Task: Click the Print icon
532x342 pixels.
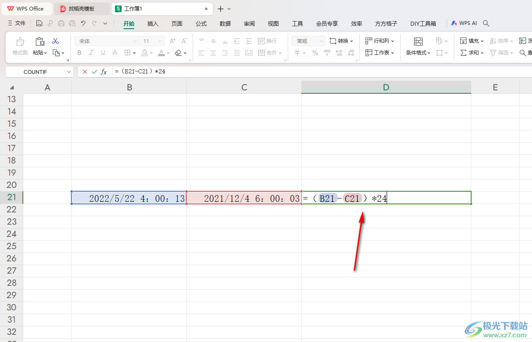Action: click(61, 24)
